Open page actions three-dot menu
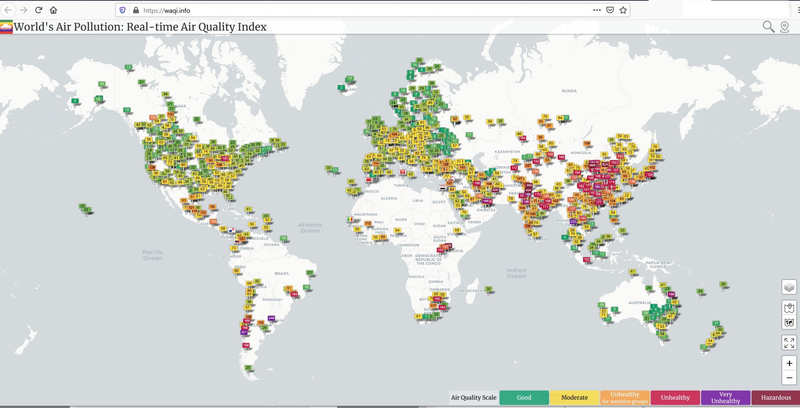The width and height of the screenshot is (800, 408). coord(596,10)
